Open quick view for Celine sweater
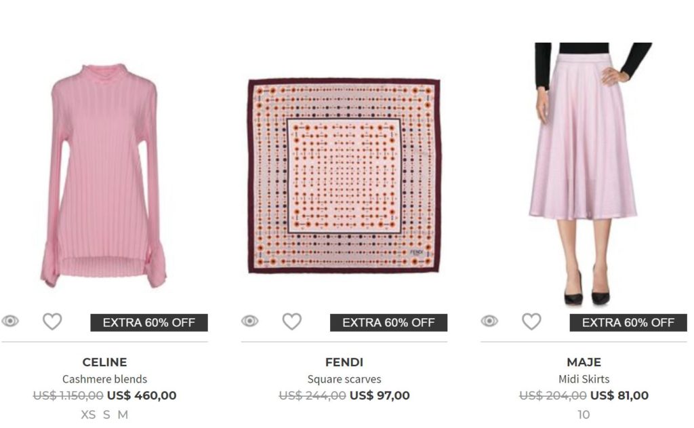 pyautogui.click(x=10, y=321)
